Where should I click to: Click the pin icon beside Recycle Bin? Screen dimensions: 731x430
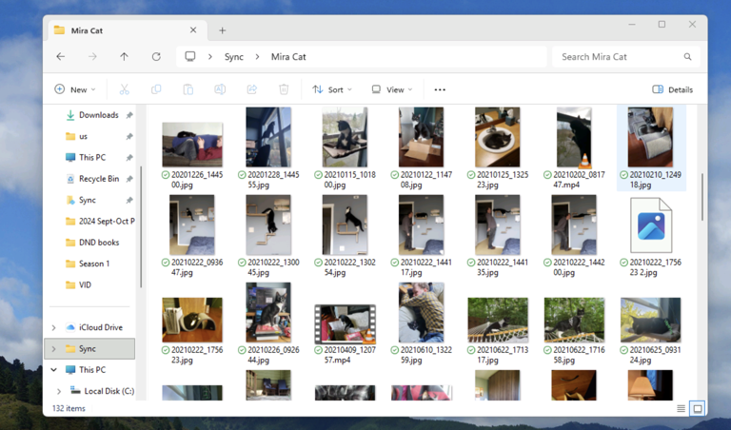click(129, 179)
